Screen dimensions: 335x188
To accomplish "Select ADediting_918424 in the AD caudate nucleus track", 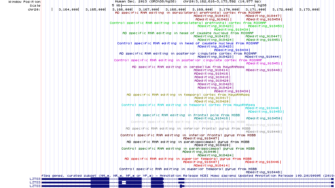I will pos(215,40).
